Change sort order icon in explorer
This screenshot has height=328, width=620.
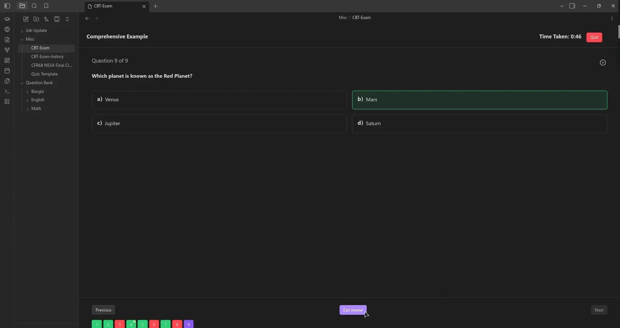pos(47,19)
